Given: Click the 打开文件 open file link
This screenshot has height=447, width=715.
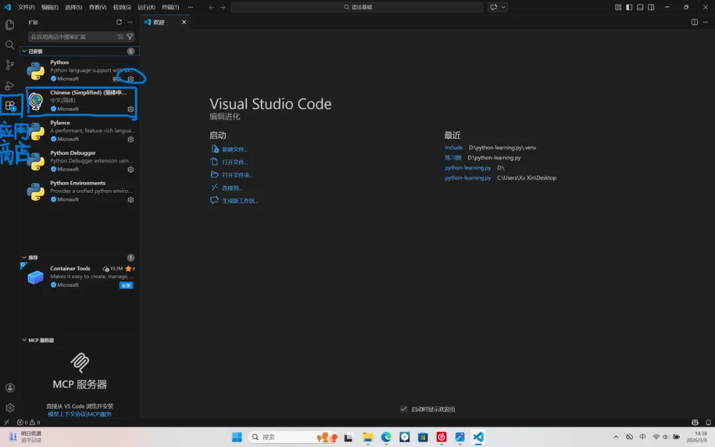Looking at the screenshot, I should click(234, 162).
